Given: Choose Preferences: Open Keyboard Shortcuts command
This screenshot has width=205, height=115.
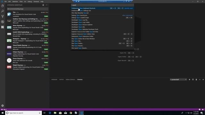Looking at the screenshot, I should (102, 8).
